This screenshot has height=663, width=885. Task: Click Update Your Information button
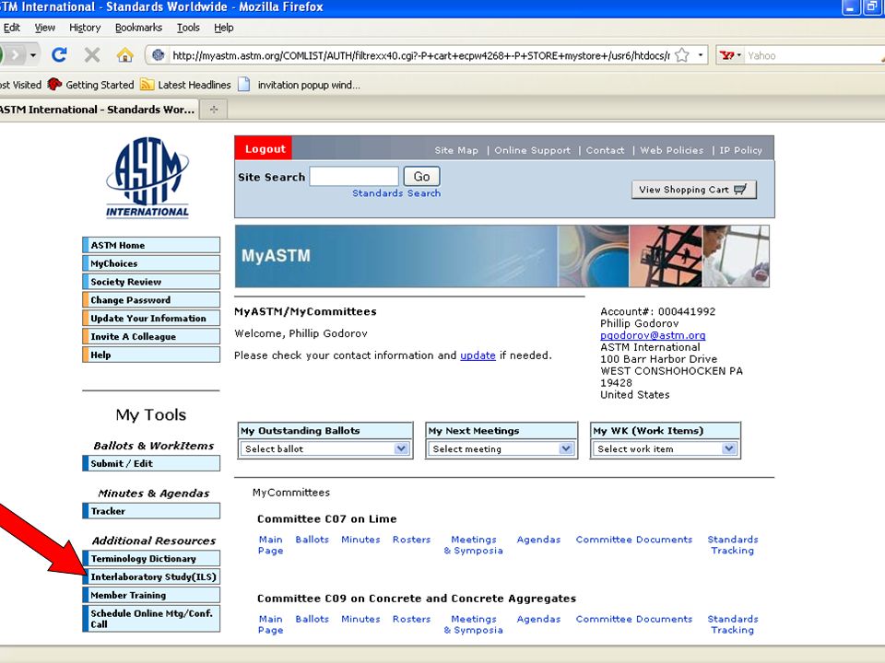[x=151, y=318]
